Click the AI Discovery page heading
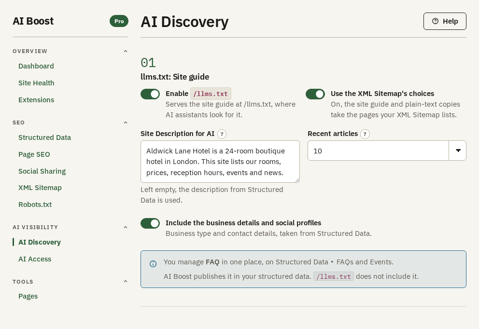 184,22
